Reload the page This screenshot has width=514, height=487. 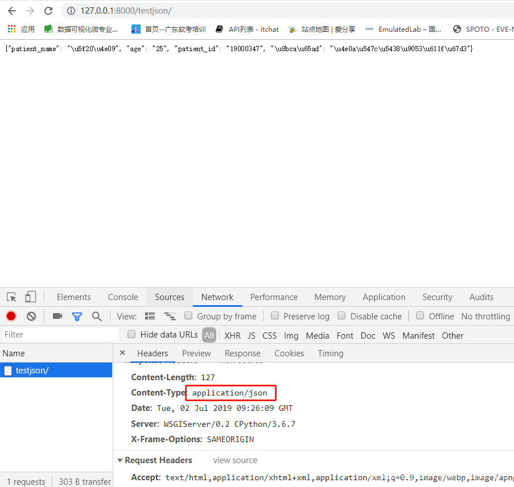(x=48, y=10)
